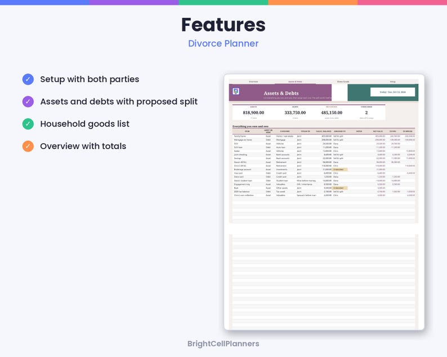This screenshot has height=357, width=447.
Task: Open the Undecided cell in Brokerage account row
Action: pyautogui.click(x=340, y=169)
